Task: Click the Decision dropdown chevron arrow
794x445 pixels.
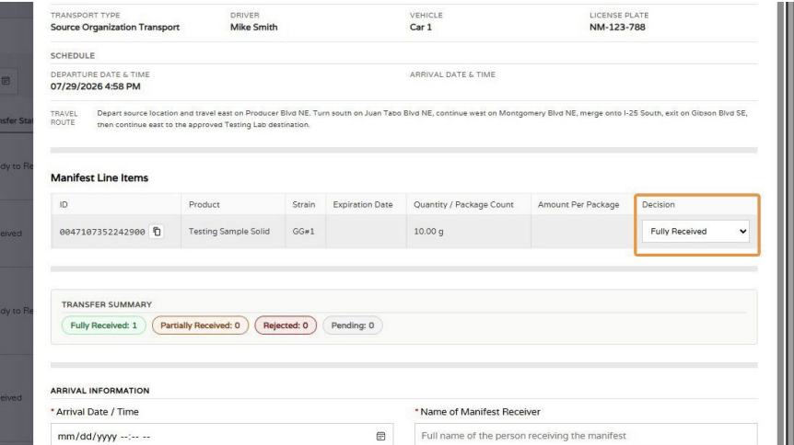Action: [742, 231]
